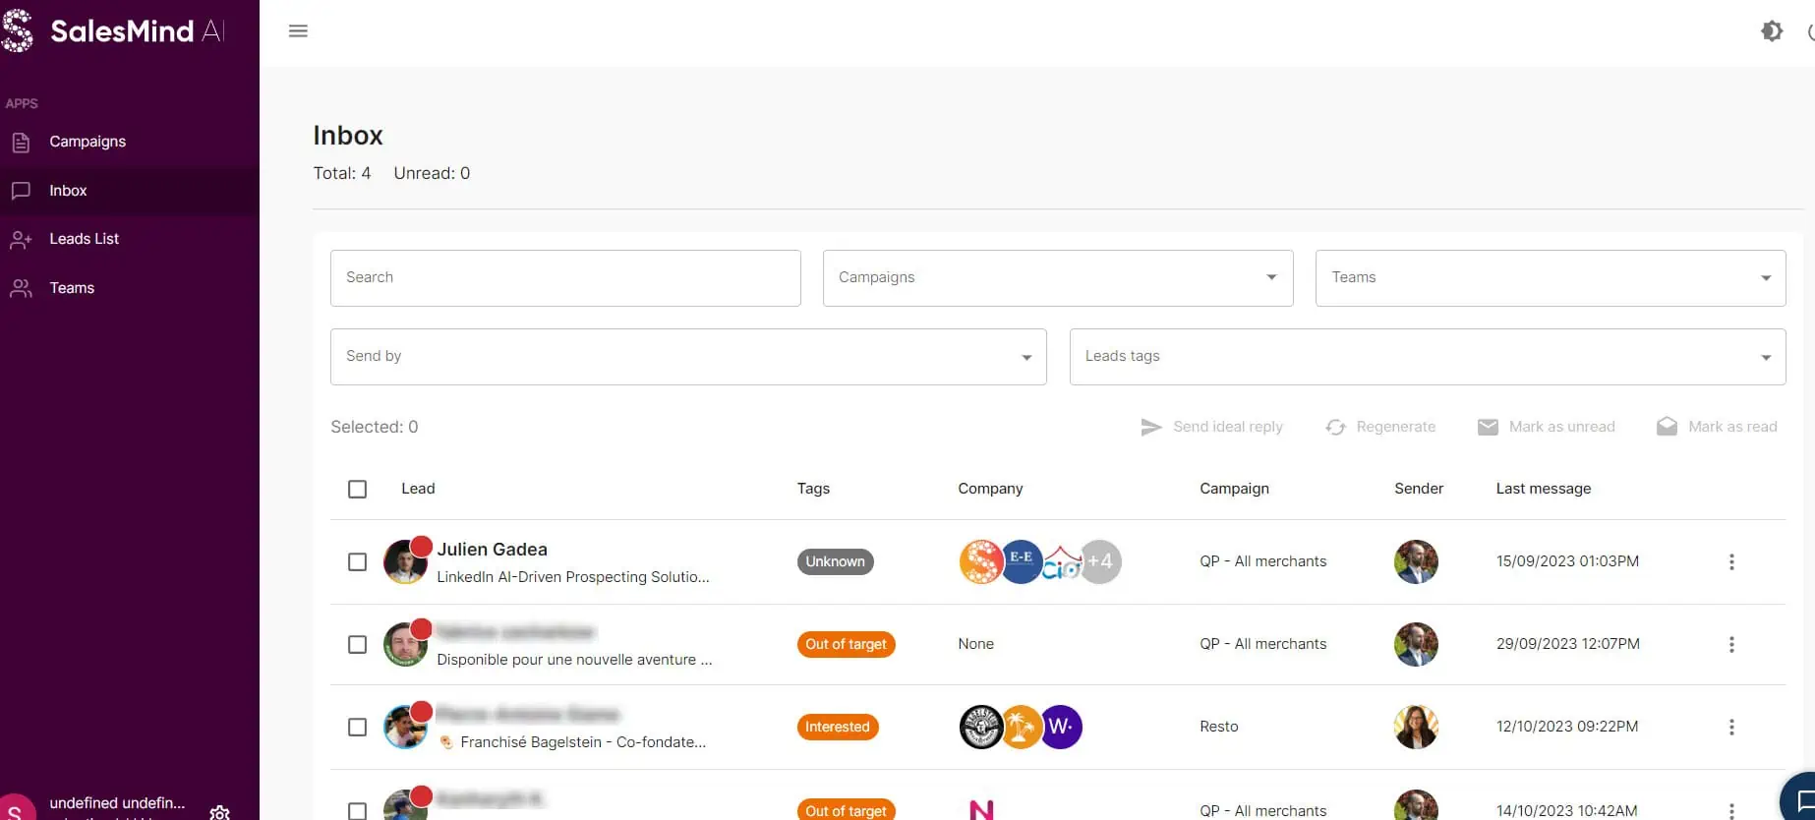Click the palm tree company logo
The image size is (1815, 820).
1021,728
